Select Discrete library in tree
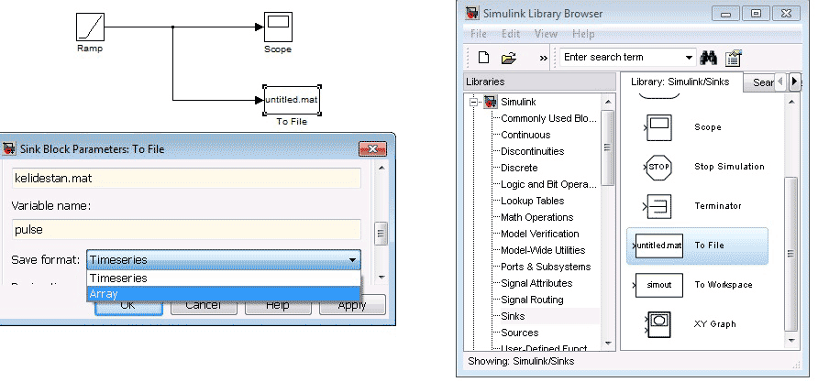Viewport: 818px width, 382px height. click(x=519, y=169)
